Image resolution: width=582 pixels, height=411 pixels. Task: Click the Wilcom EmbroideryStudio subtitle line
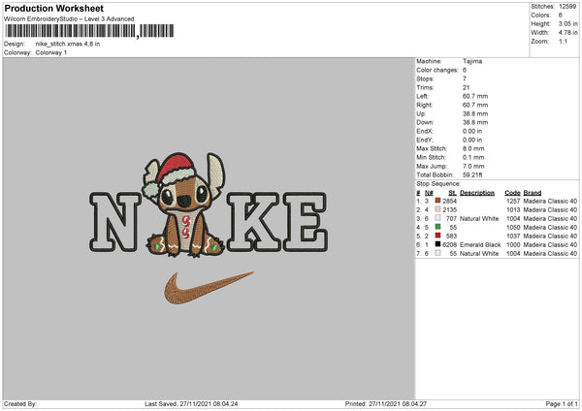pyautogui.click(x=69, y=19)
